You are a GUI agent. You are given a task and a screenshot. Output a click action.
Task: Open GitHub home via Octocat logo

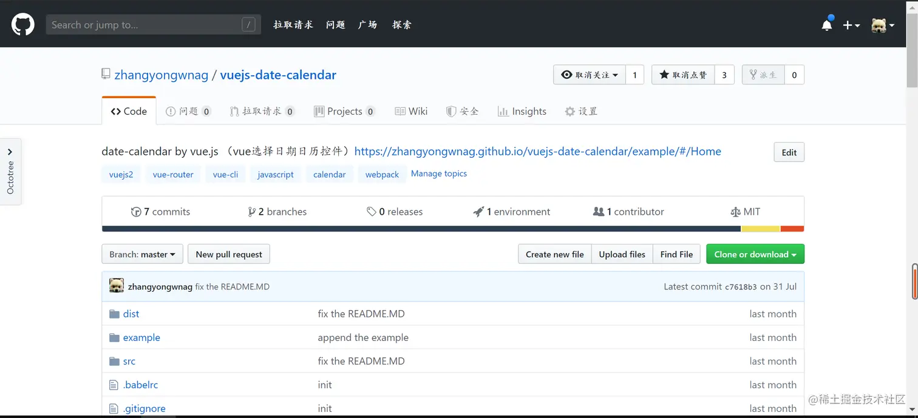point(23,24)
